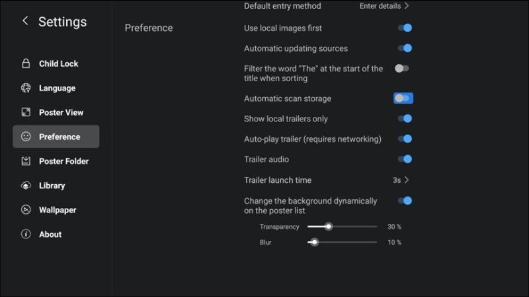Select the Library stack icon
The image size is (529, 297).
pos(26,185)
